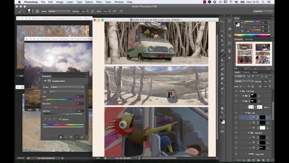Expand the Group 3 folder
The width and height of the screenshot is (289, 163).
tap(249, 133)
